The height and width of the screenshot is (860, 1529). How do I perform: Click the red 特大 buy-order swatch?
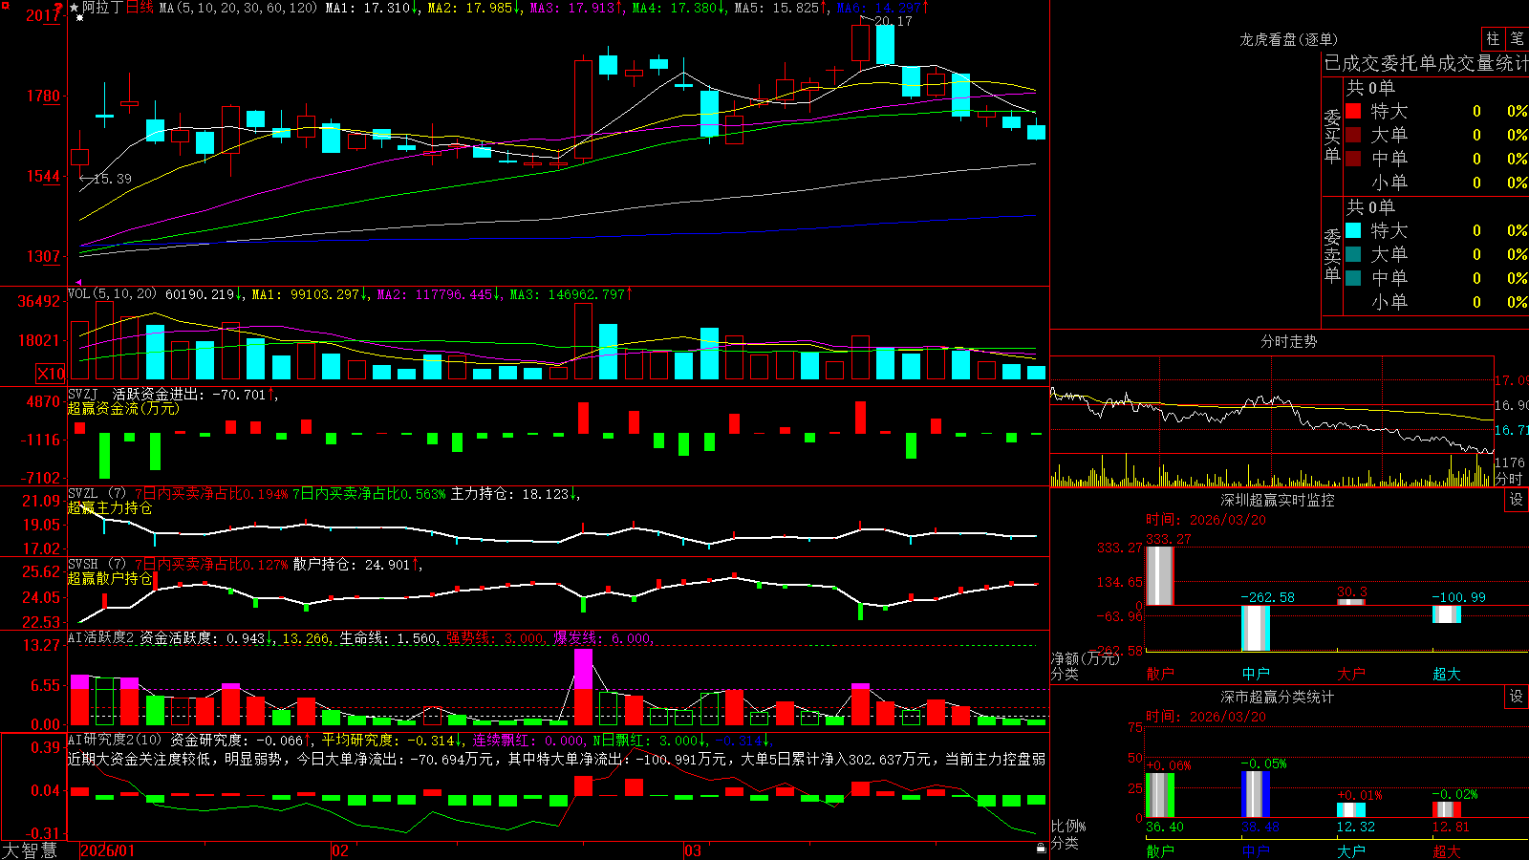(1353, 111)
